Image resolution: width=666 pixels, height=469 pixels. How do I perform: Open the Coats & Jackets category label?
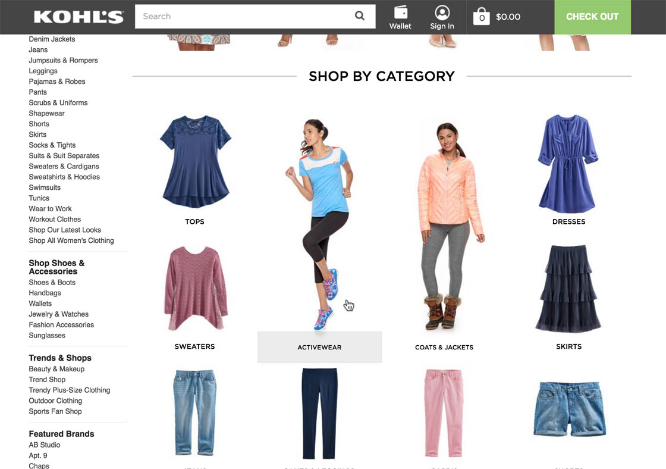[444, 347]
